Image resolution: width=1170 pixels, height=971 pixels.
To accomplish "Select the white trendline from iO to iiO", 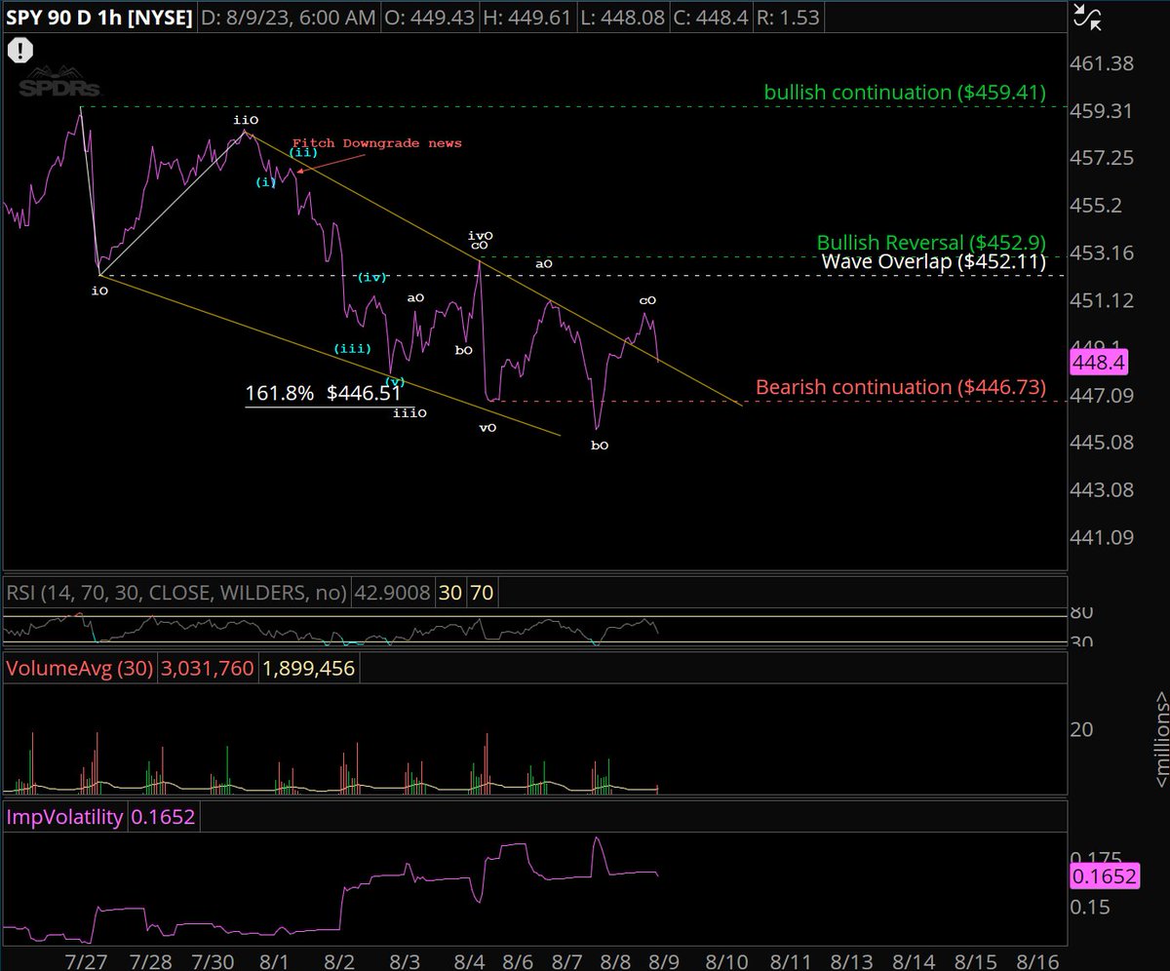I will click(x=172, y=203).
